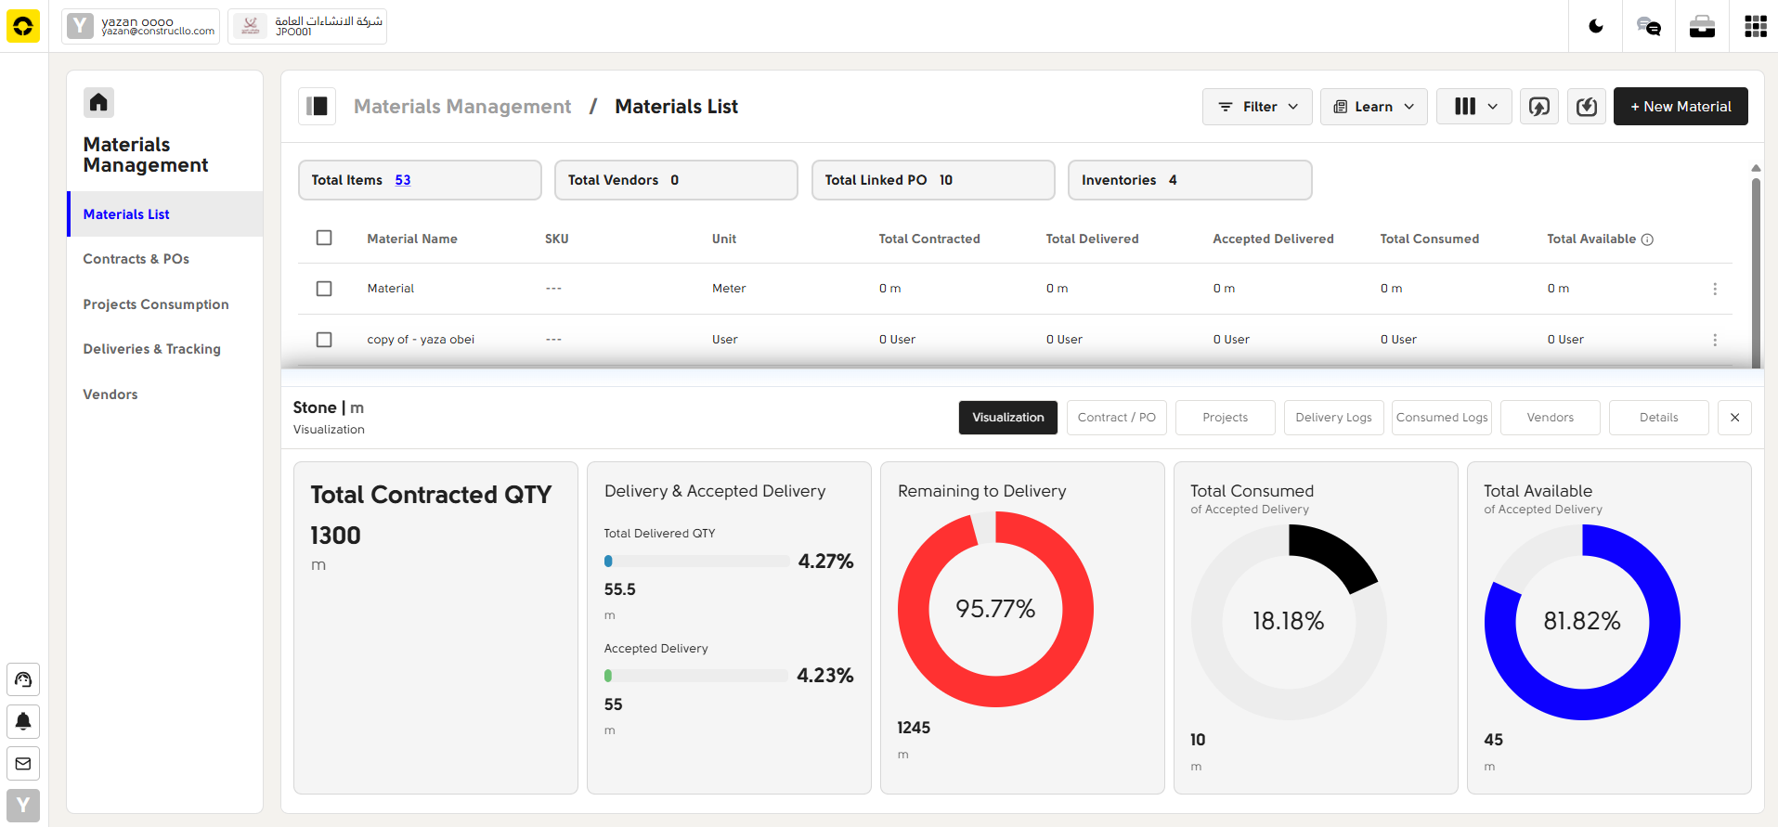Close the Stone detail panel
1778x827 pixels.
(x=1734, y=418)
